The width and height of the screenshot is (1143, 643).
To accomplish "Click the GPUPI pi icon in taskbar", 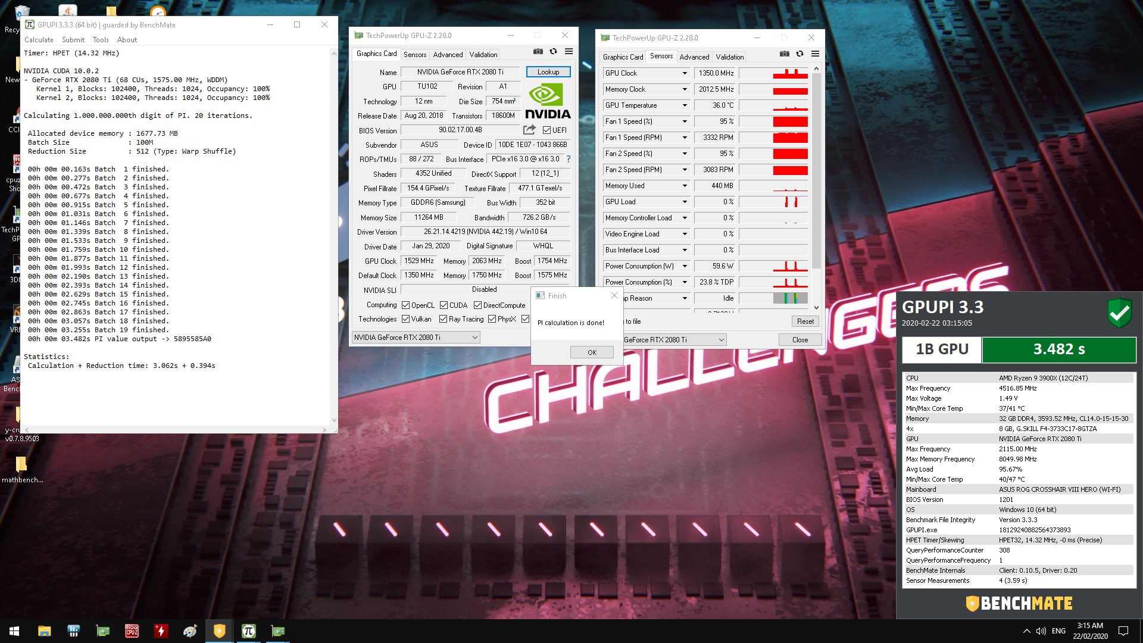I will (249, 631).
